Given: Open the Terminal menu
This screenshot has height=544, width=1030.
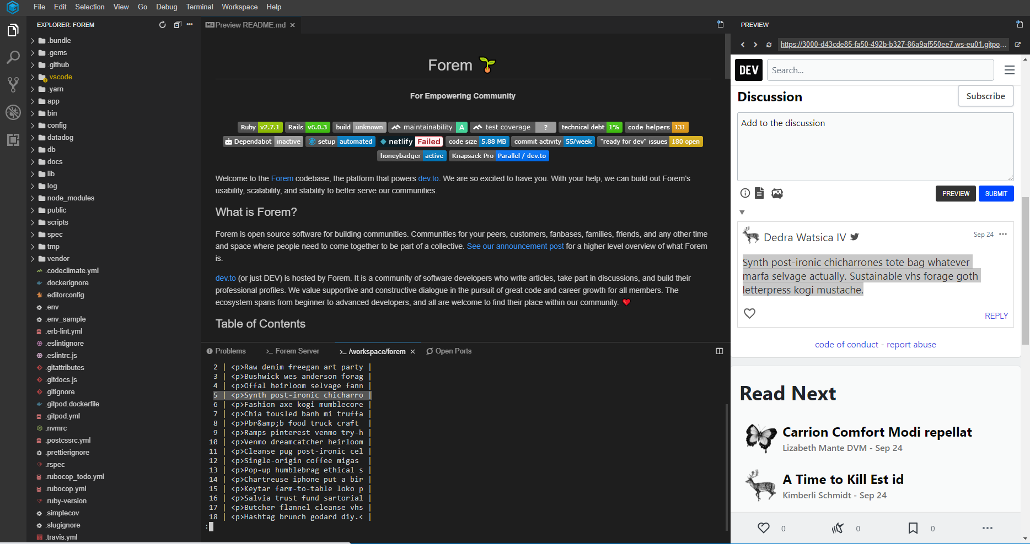Looking at the screenshot, I should click(200, 7).
